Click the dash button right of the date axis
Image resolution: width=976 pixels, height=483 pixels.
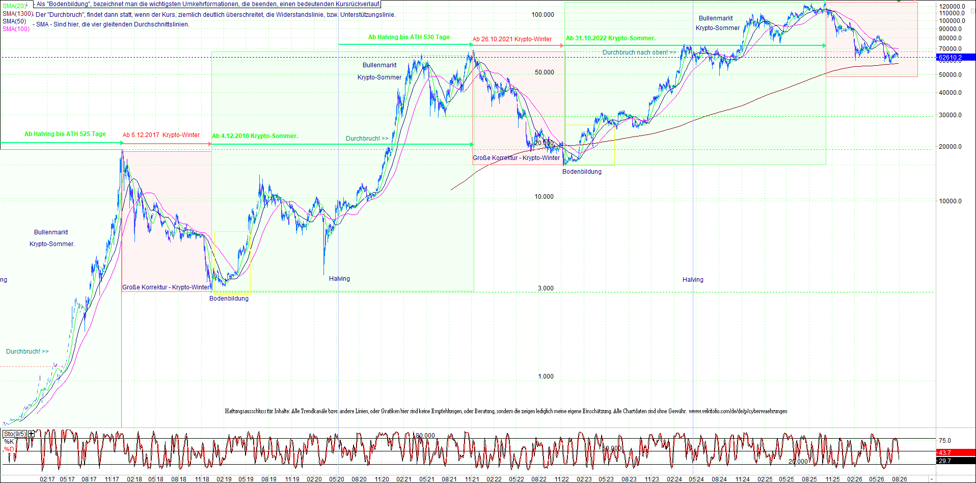pos(932,479)
